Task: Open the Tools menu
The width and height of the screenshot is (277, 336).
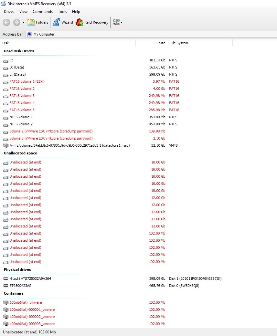Action: pos(62,12)
